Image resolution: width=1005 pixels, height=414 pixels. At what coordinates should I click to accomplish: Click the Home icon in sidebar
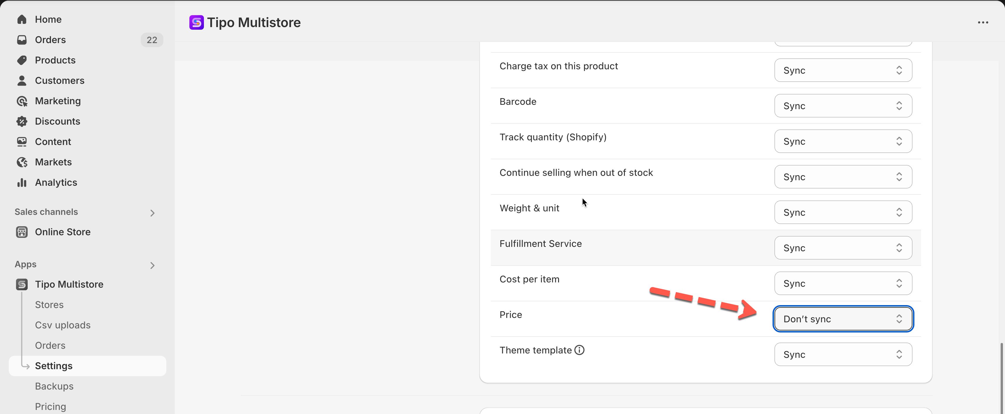(22, 20)
